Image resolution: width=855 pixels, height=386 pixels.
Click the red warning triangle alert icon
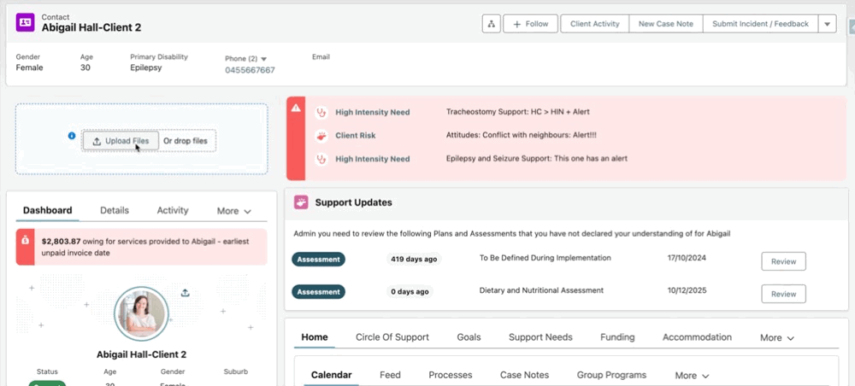pyautogui.click(x=295, y=108)
